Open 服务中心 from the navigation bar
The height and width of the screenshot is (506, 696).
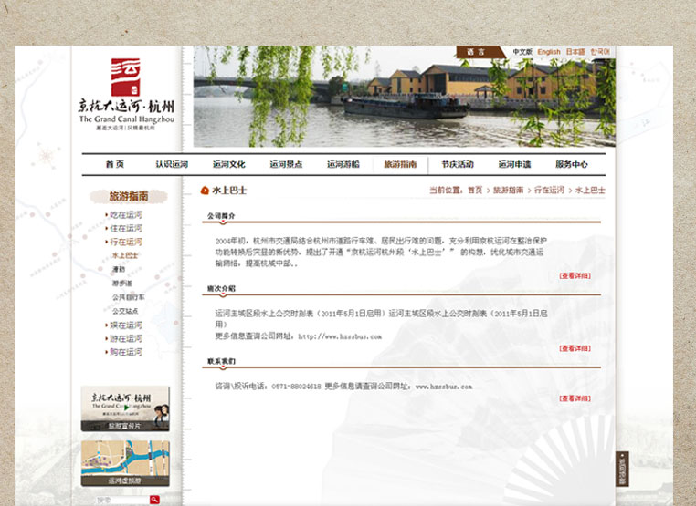point(572,165)
